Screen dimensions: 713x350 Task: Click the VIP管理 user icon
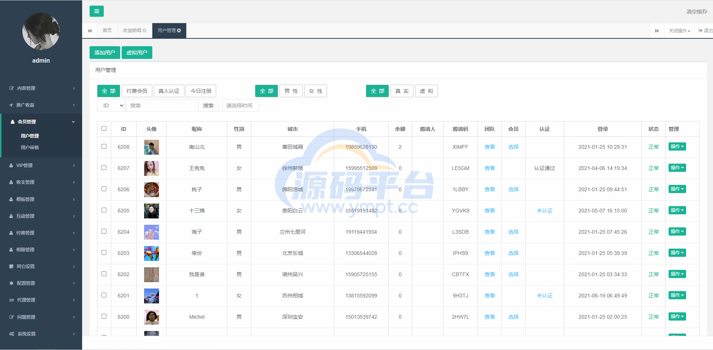tap(11, 165)
